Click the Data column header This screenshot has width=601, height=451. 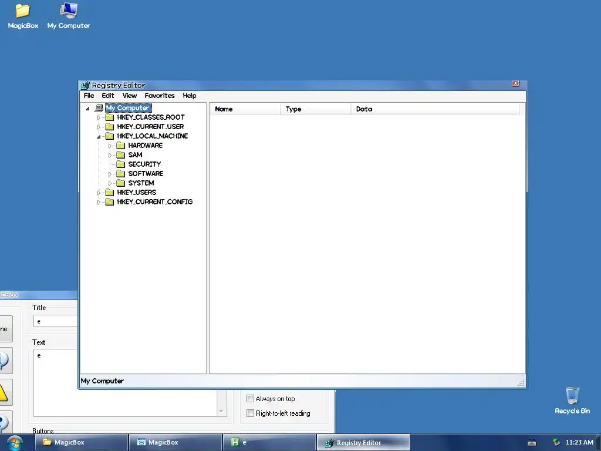435,109
